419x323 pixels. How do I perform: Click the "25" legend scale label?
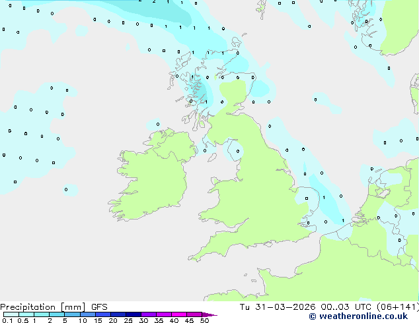coord(128,320)
